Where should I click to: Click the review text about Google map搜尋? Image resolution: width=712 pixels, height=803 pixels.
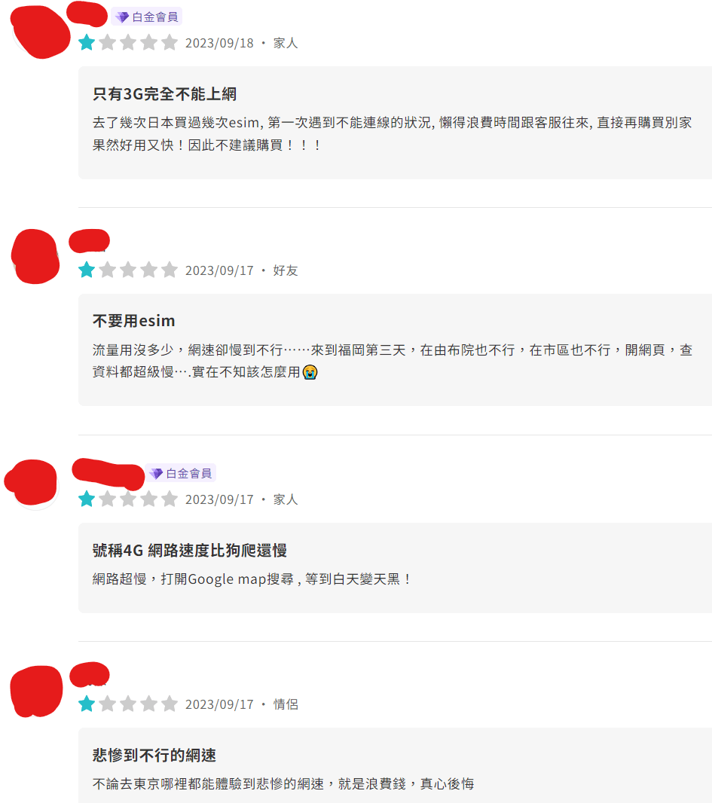coord(252,579)
